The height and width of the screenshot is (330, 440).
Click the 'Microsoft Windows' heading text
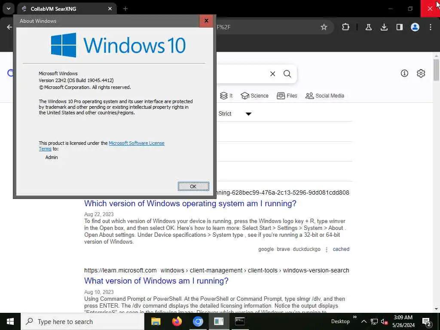pyautogui.click(x=58, y=73)
